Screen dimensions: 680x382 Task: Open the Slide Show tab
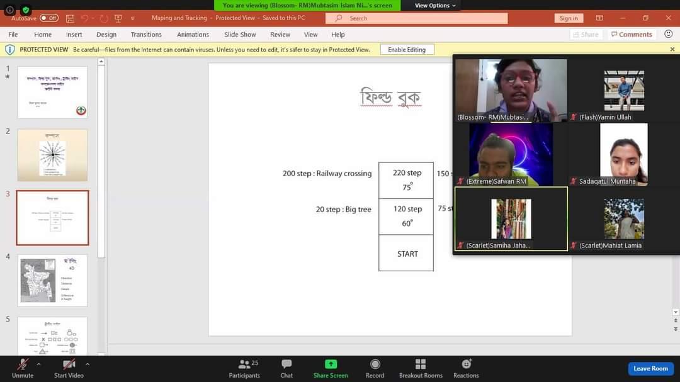240,35
